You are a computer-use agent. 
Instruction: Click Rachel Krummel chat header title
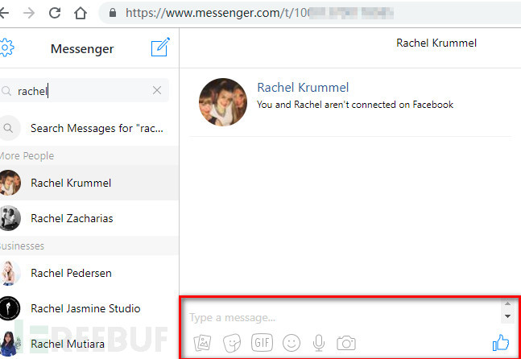click(436, 43)
